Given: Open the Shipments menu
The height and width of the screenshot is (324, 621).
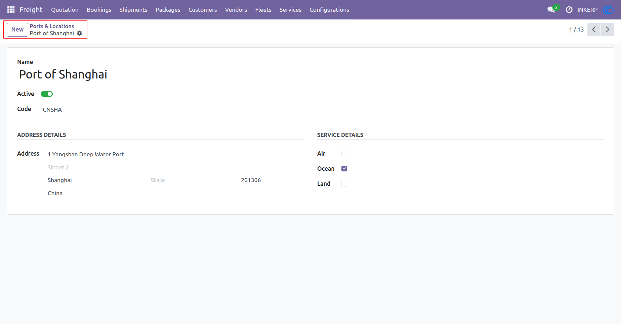Looking at the screenshot, I should coord(133,10).
